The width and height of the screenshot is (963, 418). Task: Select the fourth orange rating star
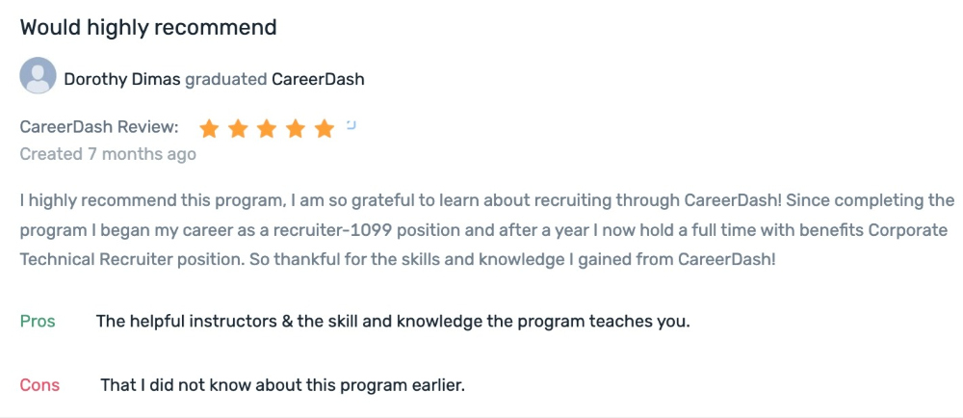tap(296, 128)
